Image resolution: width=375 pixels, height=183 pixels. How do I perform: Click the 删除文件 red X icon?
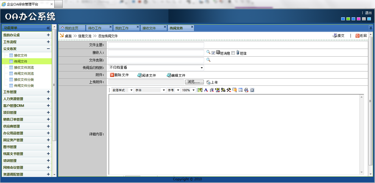pyautogui.click(x=112, y=75)
